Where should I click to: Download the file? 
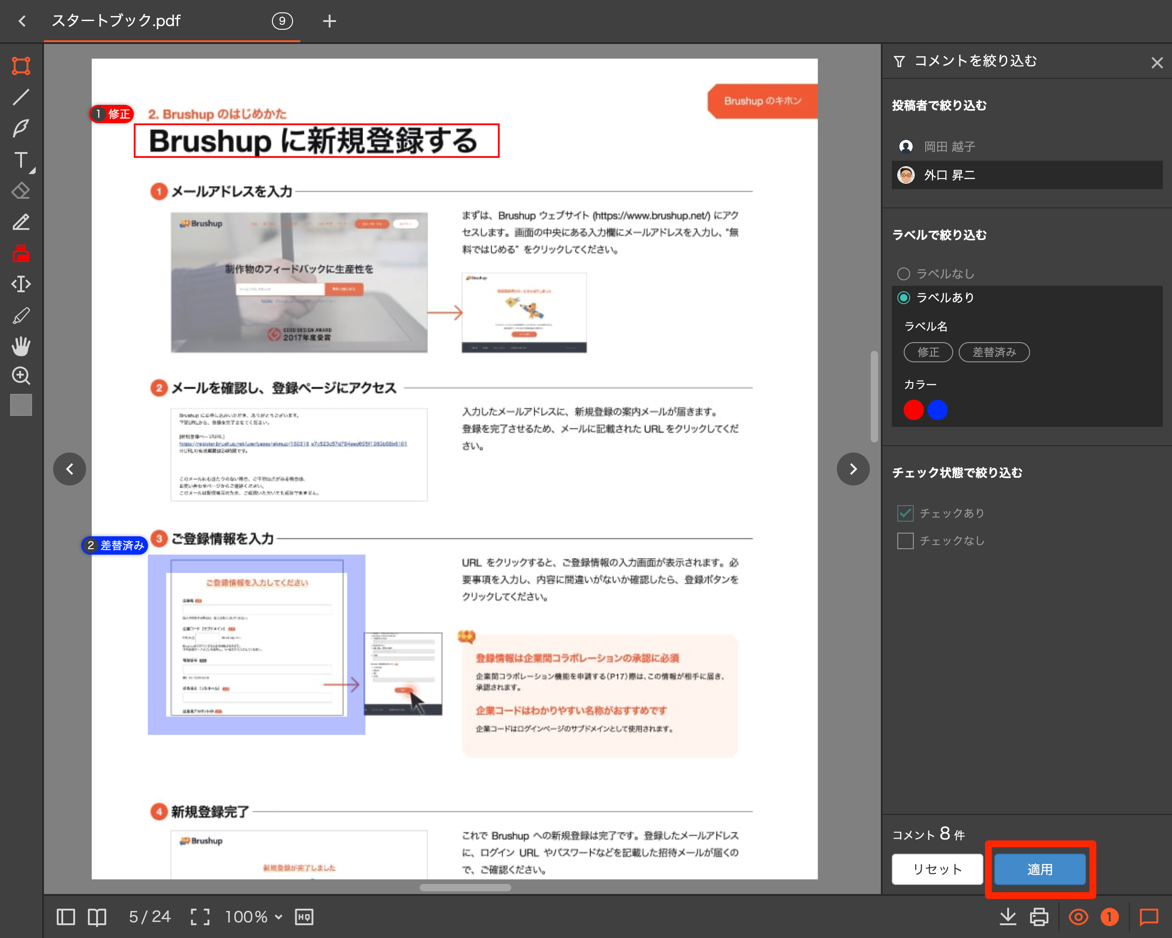[1008, 917]
